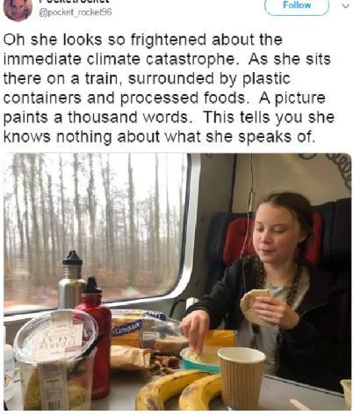Click the Follow button
Viewport: 353px width, 415px height.
tap(297, 6)
